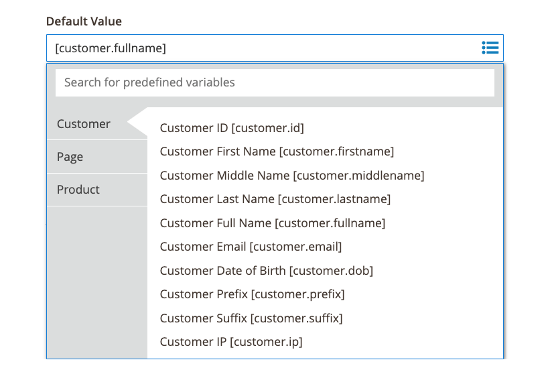
Task: Select the Customer category tab
Action: (84, 124)
